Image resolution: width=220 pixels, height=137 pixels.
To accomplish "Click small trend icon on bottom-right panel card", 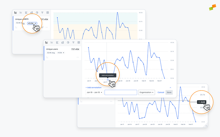I will point(81,101).
